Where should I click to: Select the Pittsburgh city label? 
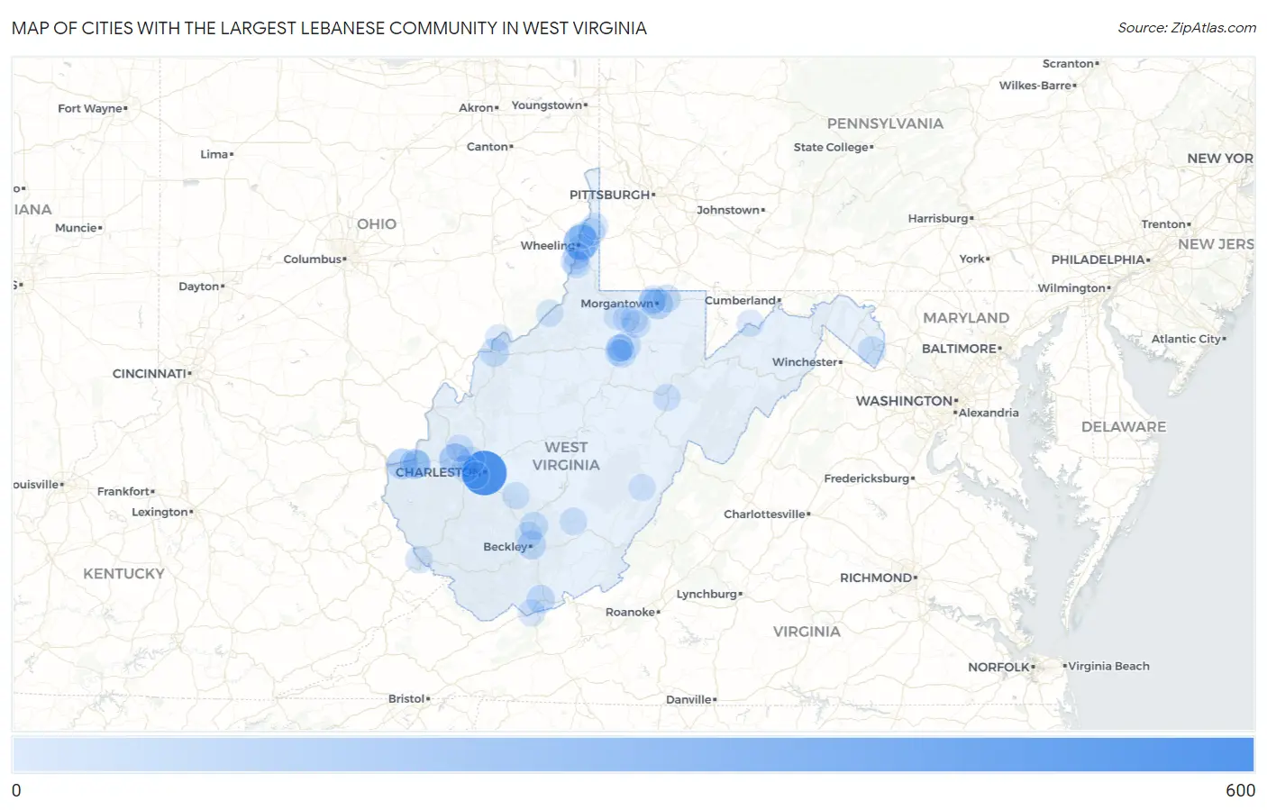pos(610,195)
